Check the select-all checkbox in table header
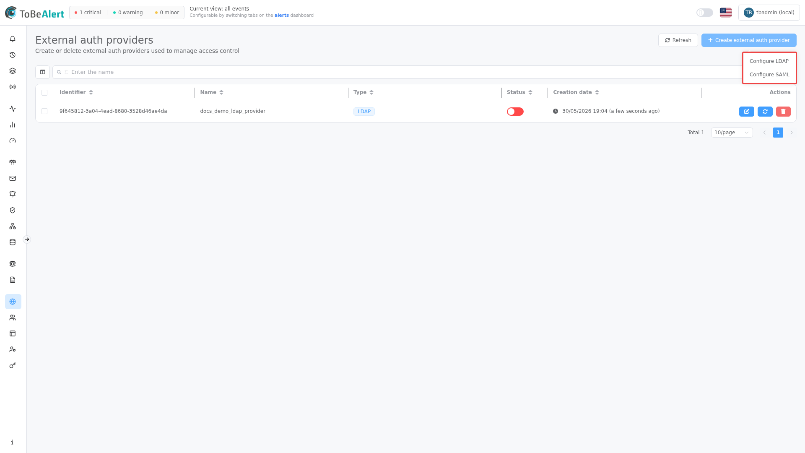The image size is (805, 453). 44,93
